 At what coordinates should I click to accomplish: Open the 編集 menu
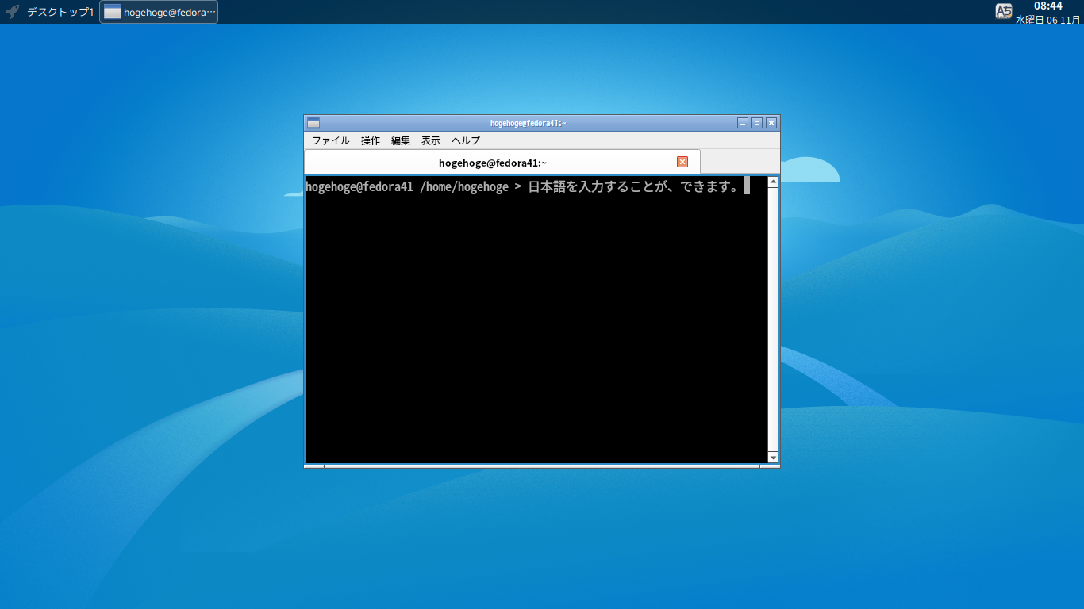(401, 140)
